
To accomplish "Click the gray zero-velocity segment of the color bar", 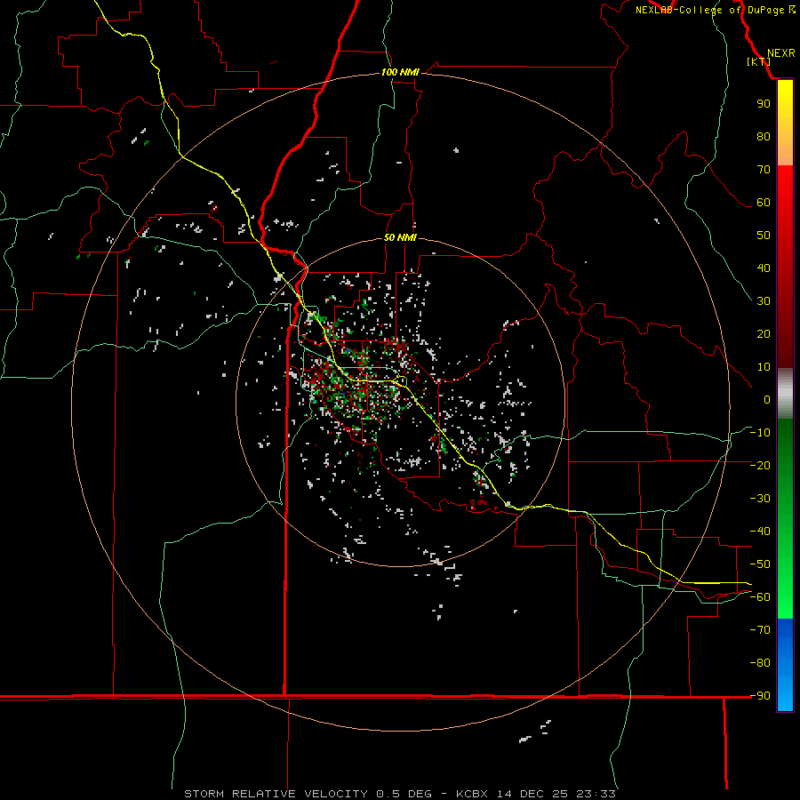I will point(785,394).
